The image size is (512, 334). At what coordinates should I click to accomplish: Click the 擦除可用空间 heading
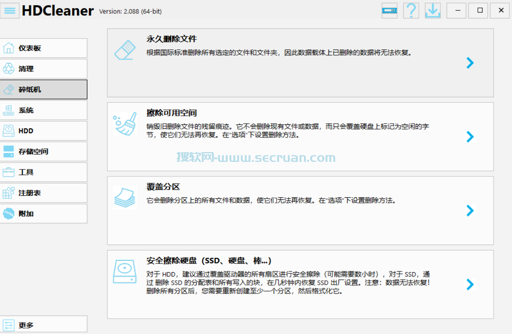[172, 113]
